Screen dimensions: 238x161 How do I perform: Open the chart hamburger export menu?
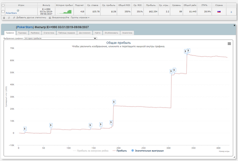[x=229, y=44]
